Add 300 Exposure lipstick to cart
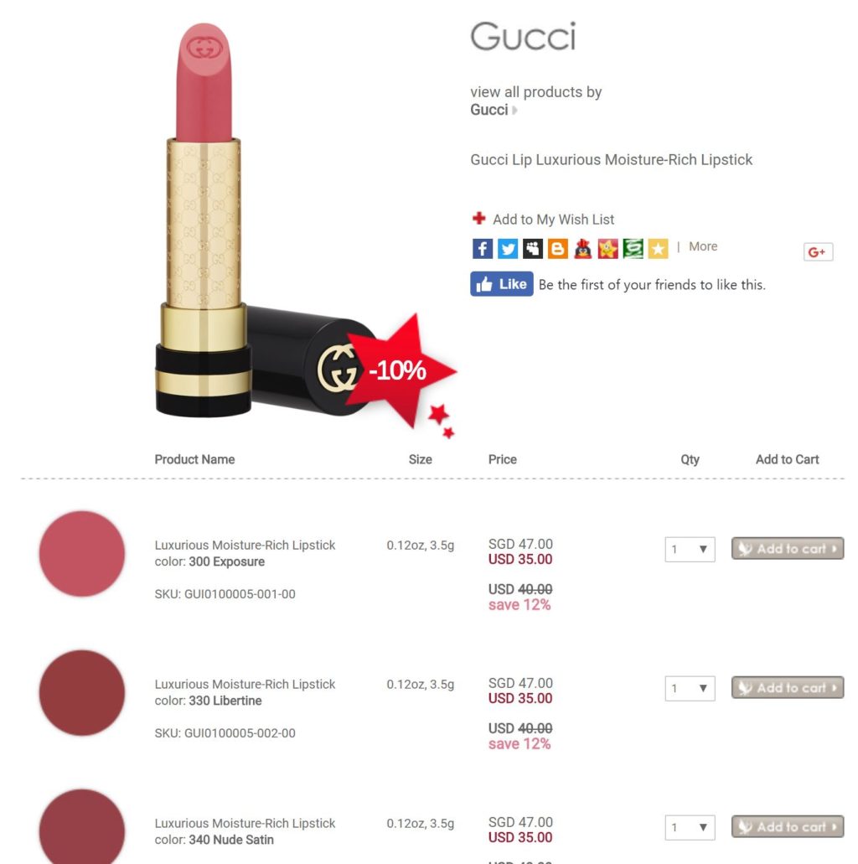The height and width of the screenshot is (864, 858). click(x=788, y=549)
